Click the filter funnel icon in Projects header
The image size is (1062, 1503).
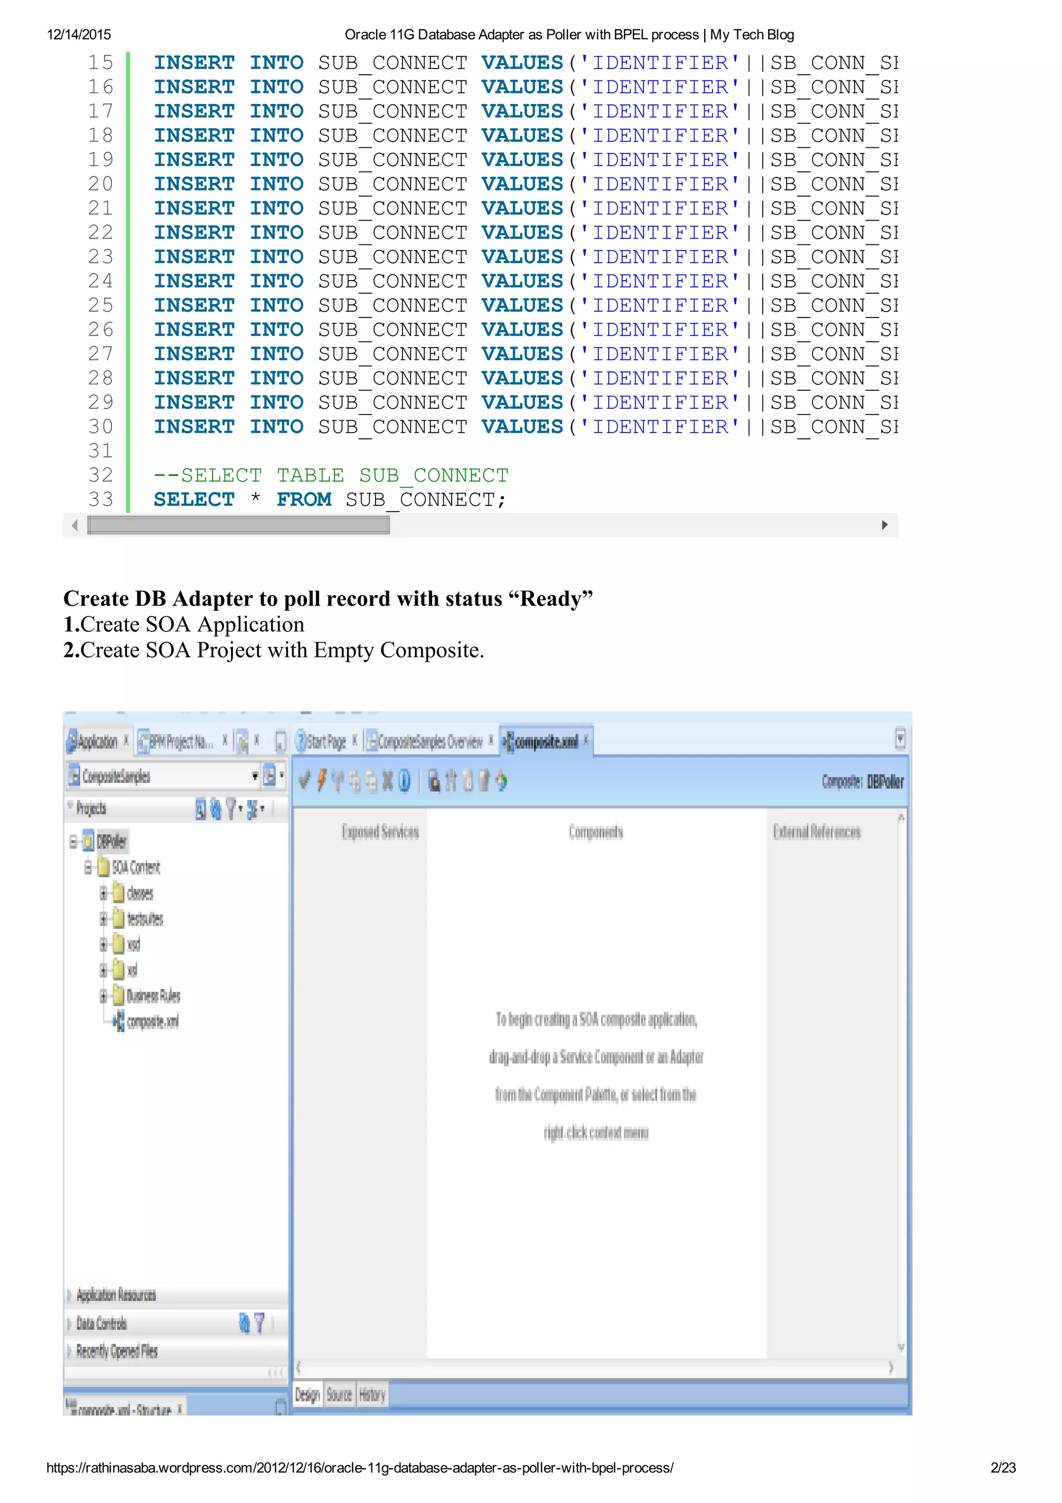point(231,809)
